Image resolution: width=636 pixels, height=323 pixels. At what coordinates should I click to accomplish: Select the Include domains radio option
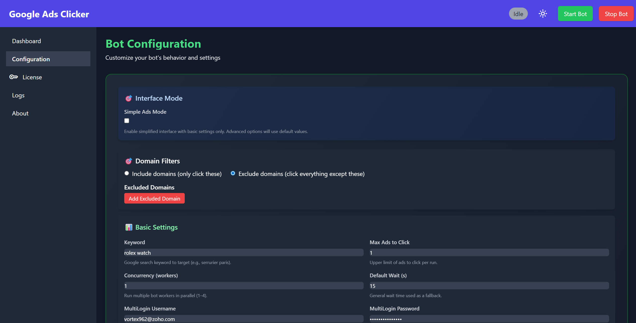tap(127, 173)
